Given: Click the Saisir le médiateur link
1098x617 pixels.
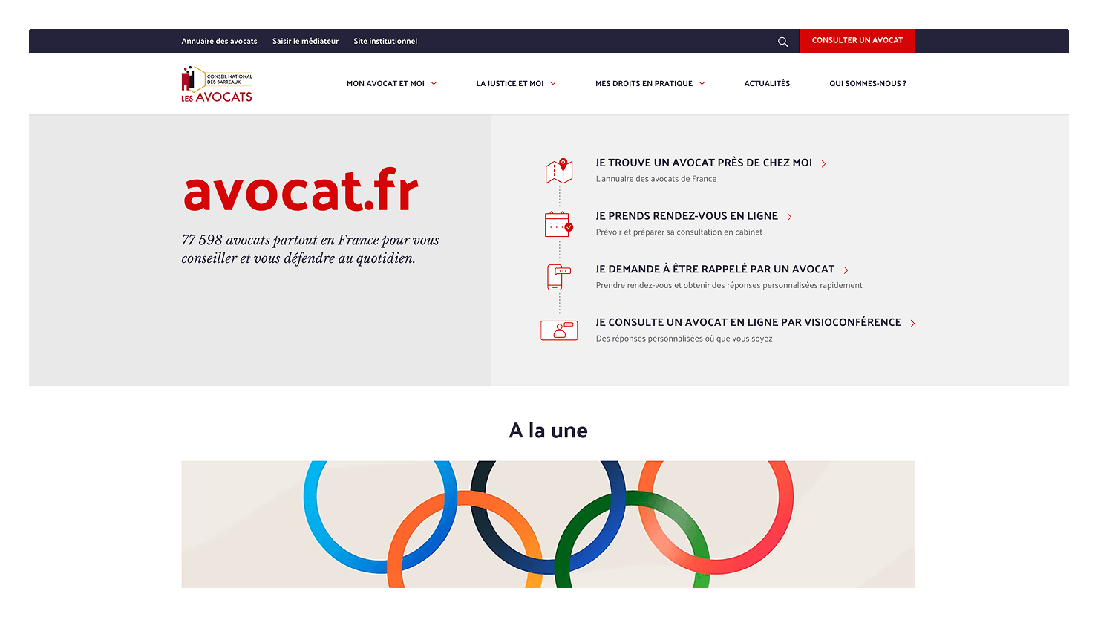Looking at the screenshot, I should 305,41.
